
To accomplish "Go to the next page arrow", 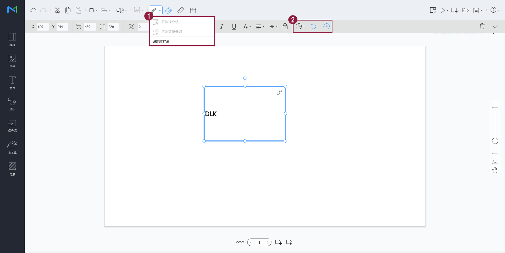I will pyautogui.click(x=267, y=242).
